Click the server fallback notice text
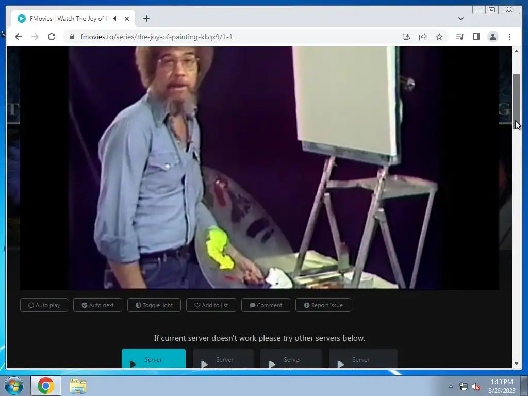 coord(260,338)
